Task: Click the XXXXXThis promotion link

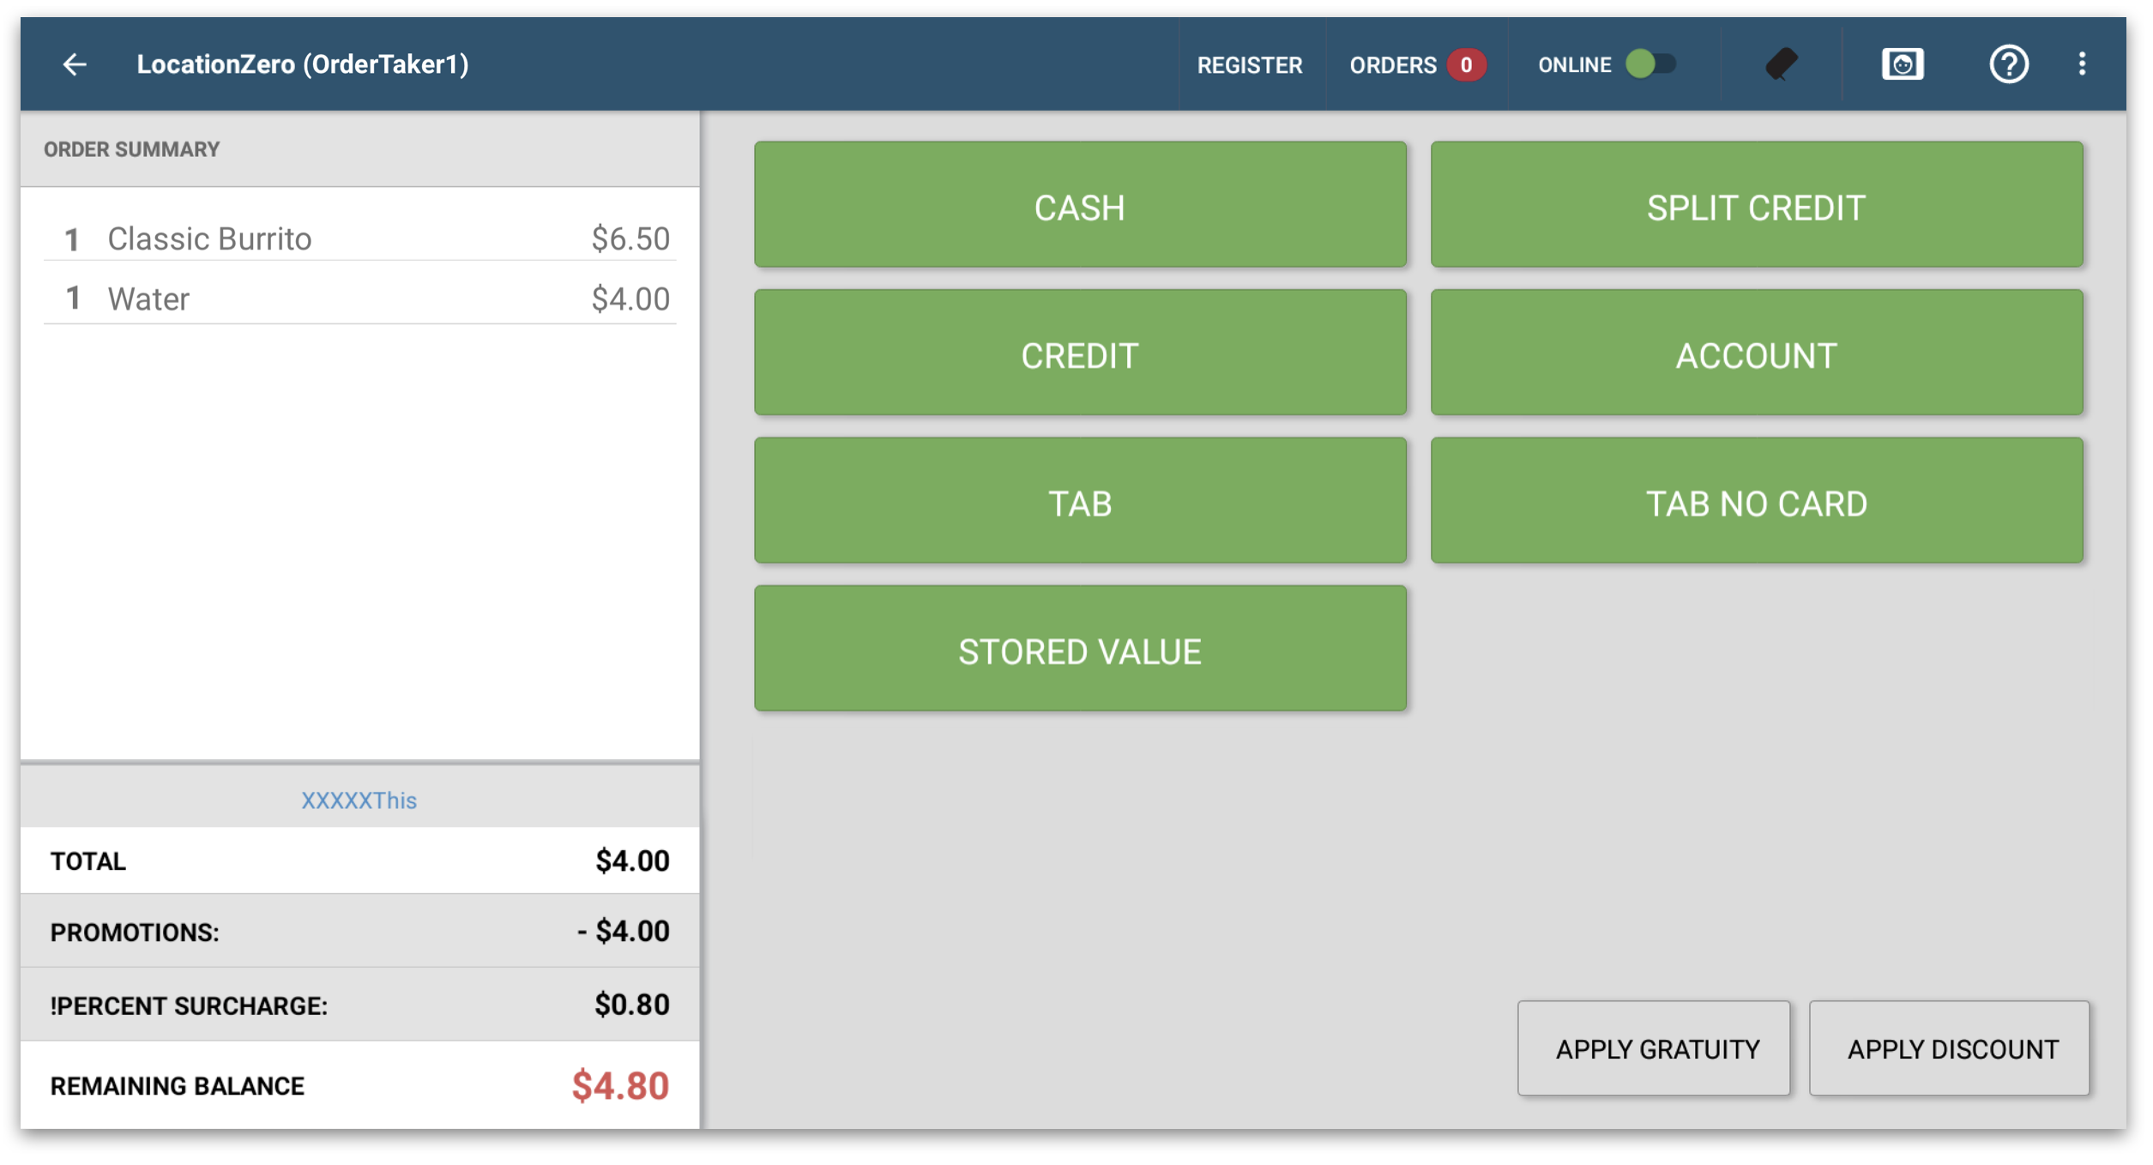Action: click(359, 801)
